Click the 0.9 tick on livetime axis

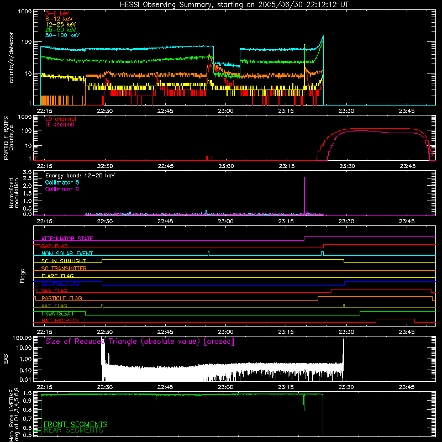pos(27,400)
